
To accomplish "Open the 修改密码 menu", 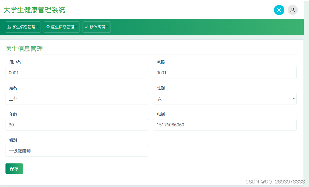I will click(97, 27).
